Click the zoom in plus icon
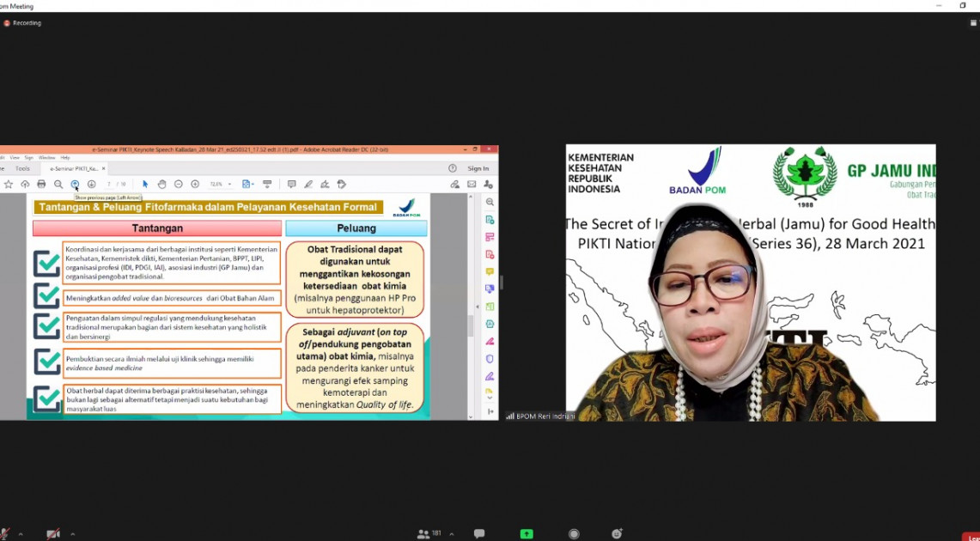Image resolution: width=980 pixels, height=541 pixels. pyautogui.click(x=195, y=185)
